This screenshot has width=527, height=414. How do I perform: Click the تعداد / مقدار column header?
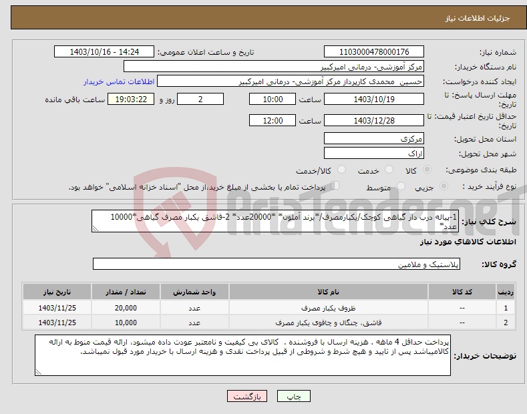click(126, 292)
